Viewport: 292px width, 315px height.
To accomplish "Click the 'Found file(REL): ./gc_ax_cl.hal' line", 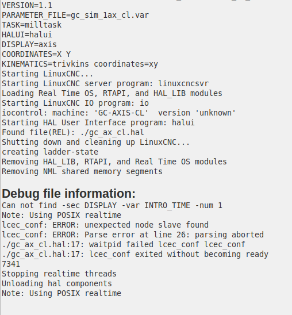I will pyautogui.click(x=73, y=133).
